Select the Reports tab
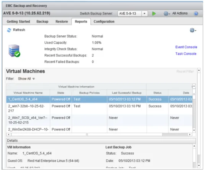Screen dimensions: 205x170 coord(81,21)
